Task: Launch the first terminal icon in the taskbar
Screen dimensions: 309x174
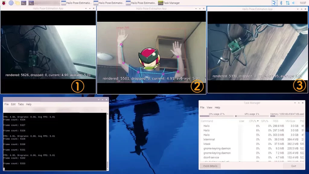Action: (x=24, y=3)
